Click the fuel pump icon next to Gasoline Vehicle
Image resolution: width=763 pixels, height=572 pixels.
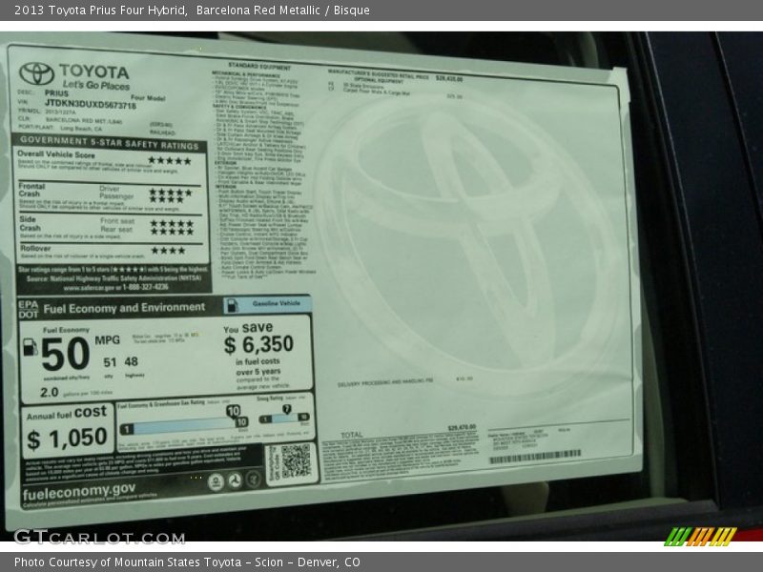coord(233,305)
